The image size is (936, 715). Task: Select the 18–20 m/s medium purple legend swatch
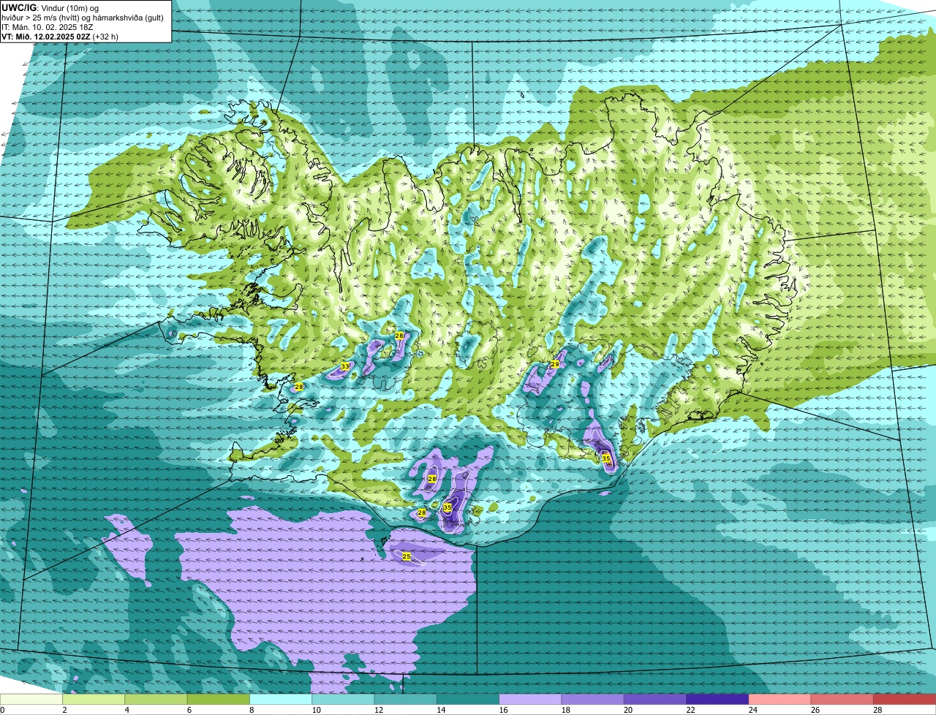click(x=592, y=699)
